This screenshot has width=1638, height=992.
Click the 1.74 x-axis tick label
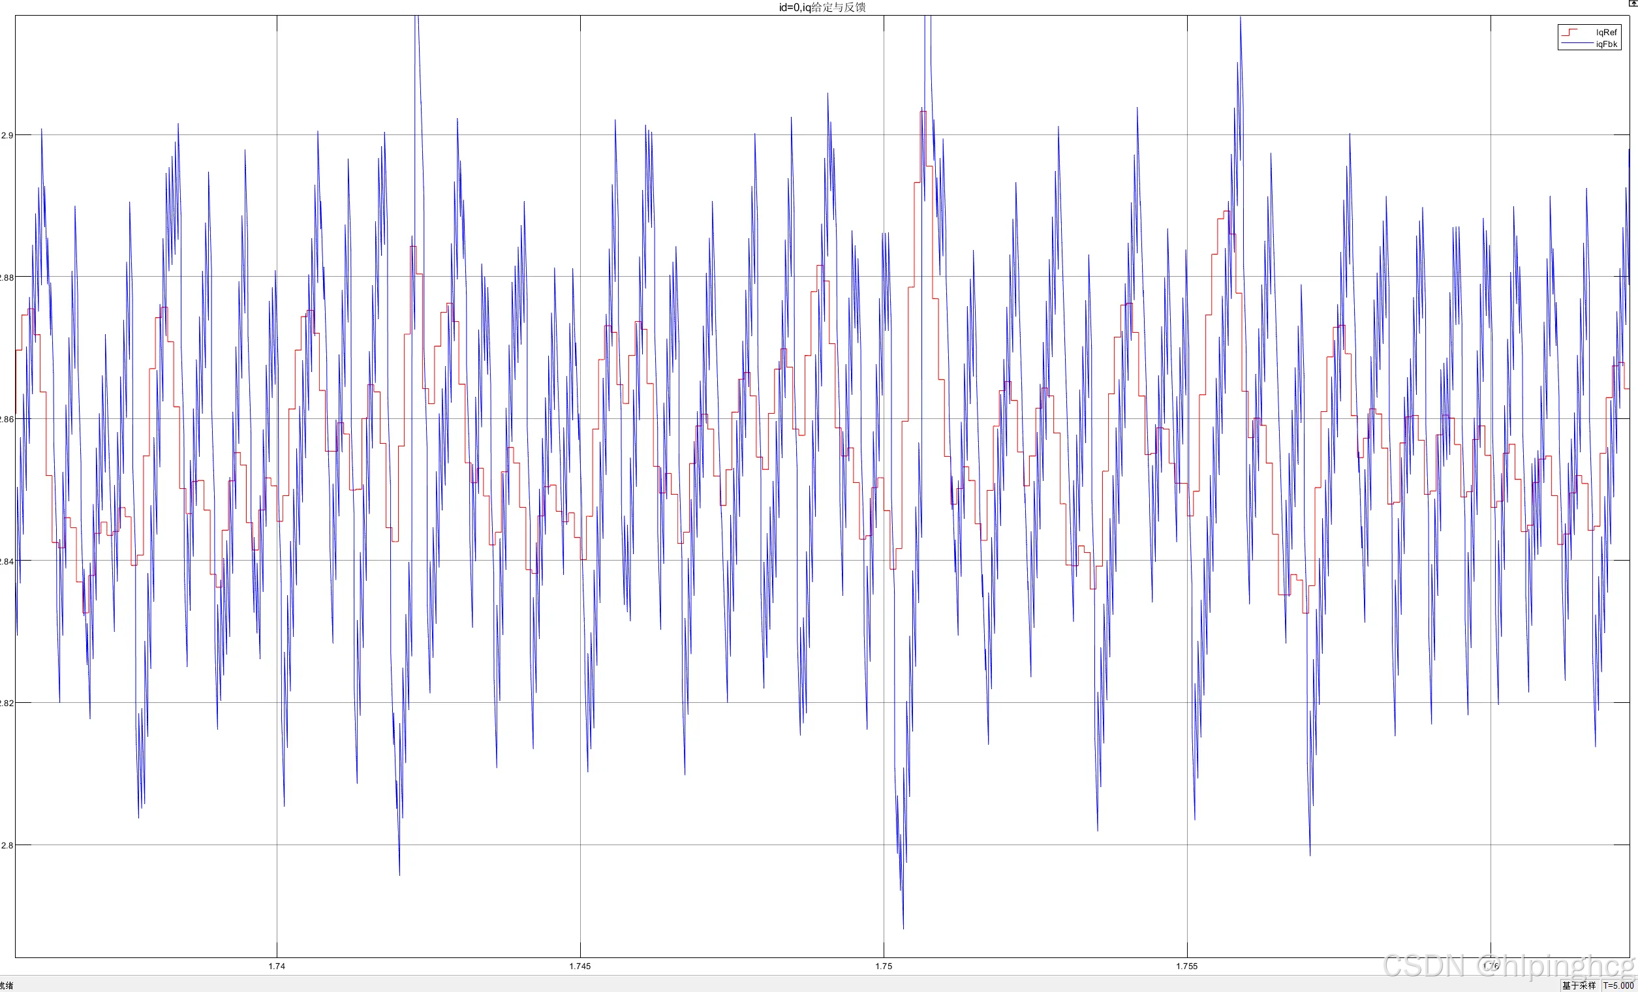[x=277, y=966]
